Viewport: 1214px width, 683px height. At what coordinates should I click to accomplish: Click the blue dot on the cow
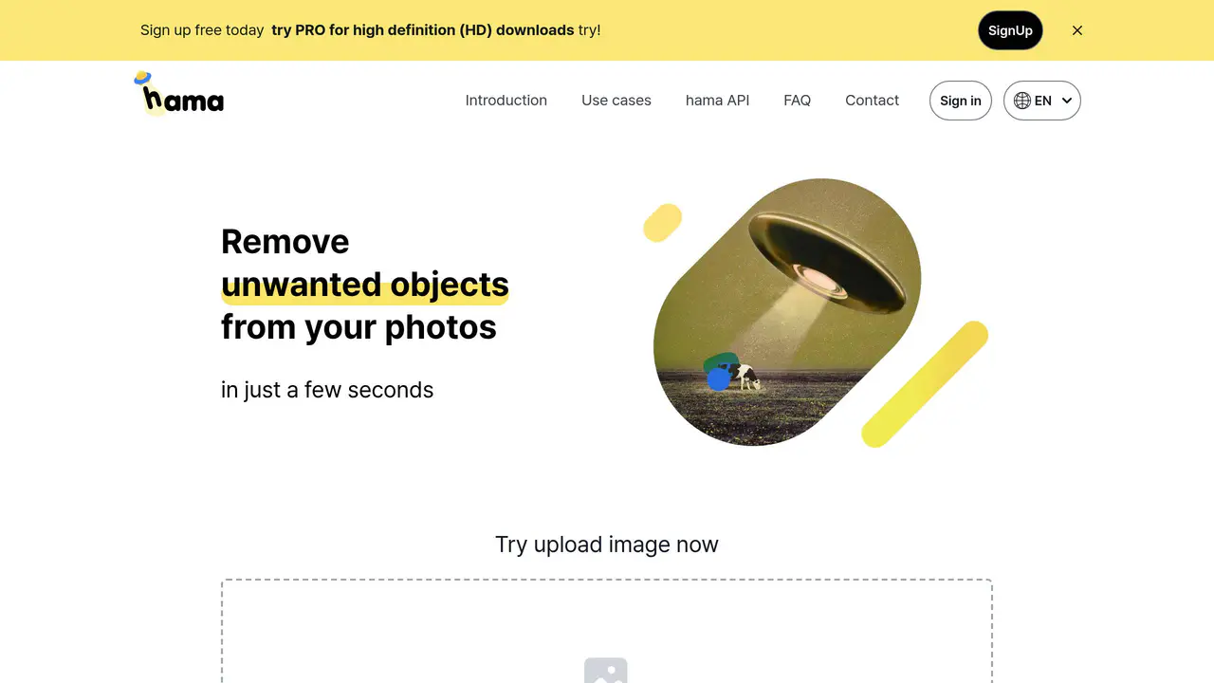pos(719,379)
